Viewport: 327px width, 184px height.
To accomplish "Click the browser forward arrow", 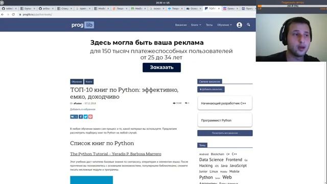I will pyautogui.click(x=8, y=15).
